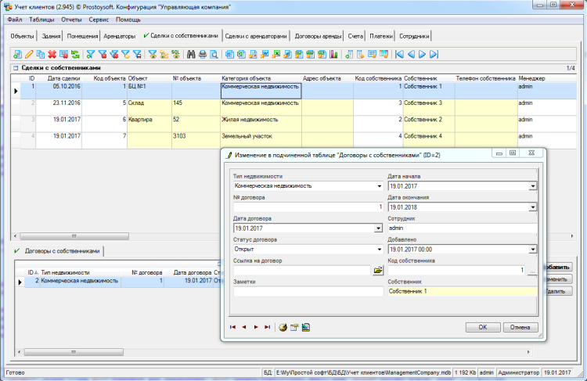The width and height of the screenshot is (587, 381).
Task: Click the red X delete record icon
Action: click(52, 54)
